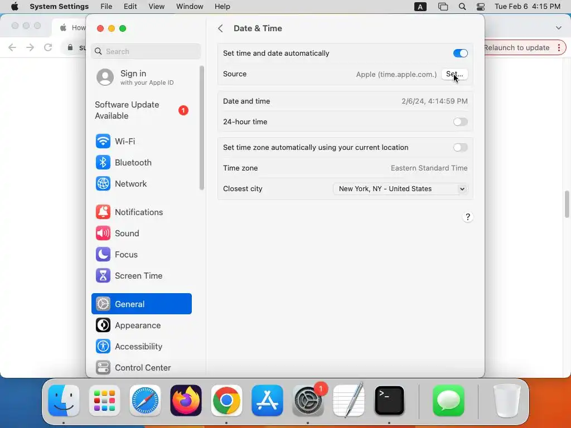Open the Edit menu
Image resolution: width=571 pixels, height=428 pixels.
(130, 7)
